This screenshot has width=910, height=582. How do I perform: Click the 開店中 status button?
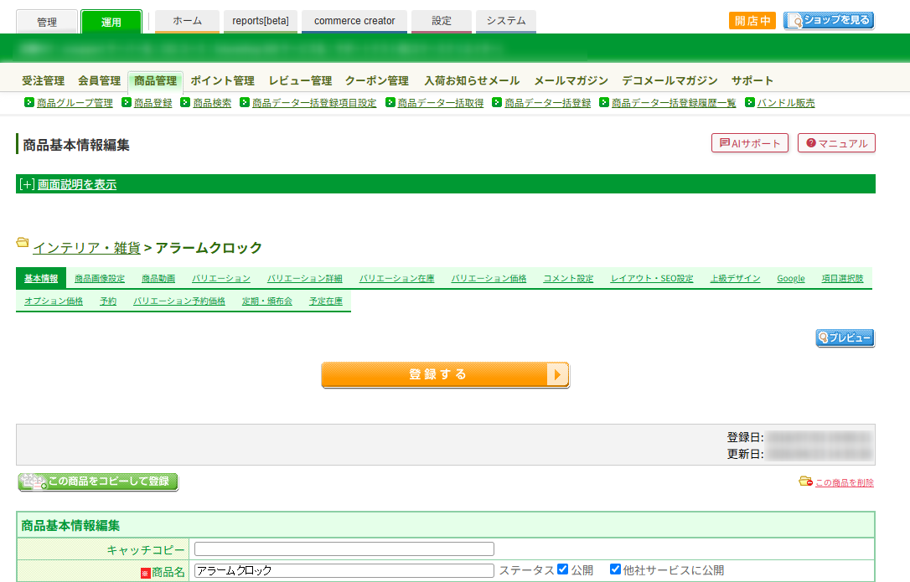(752, 21)
